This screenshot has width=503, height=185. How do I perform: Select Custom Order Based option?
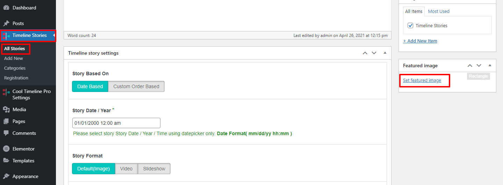click(136, 86)
